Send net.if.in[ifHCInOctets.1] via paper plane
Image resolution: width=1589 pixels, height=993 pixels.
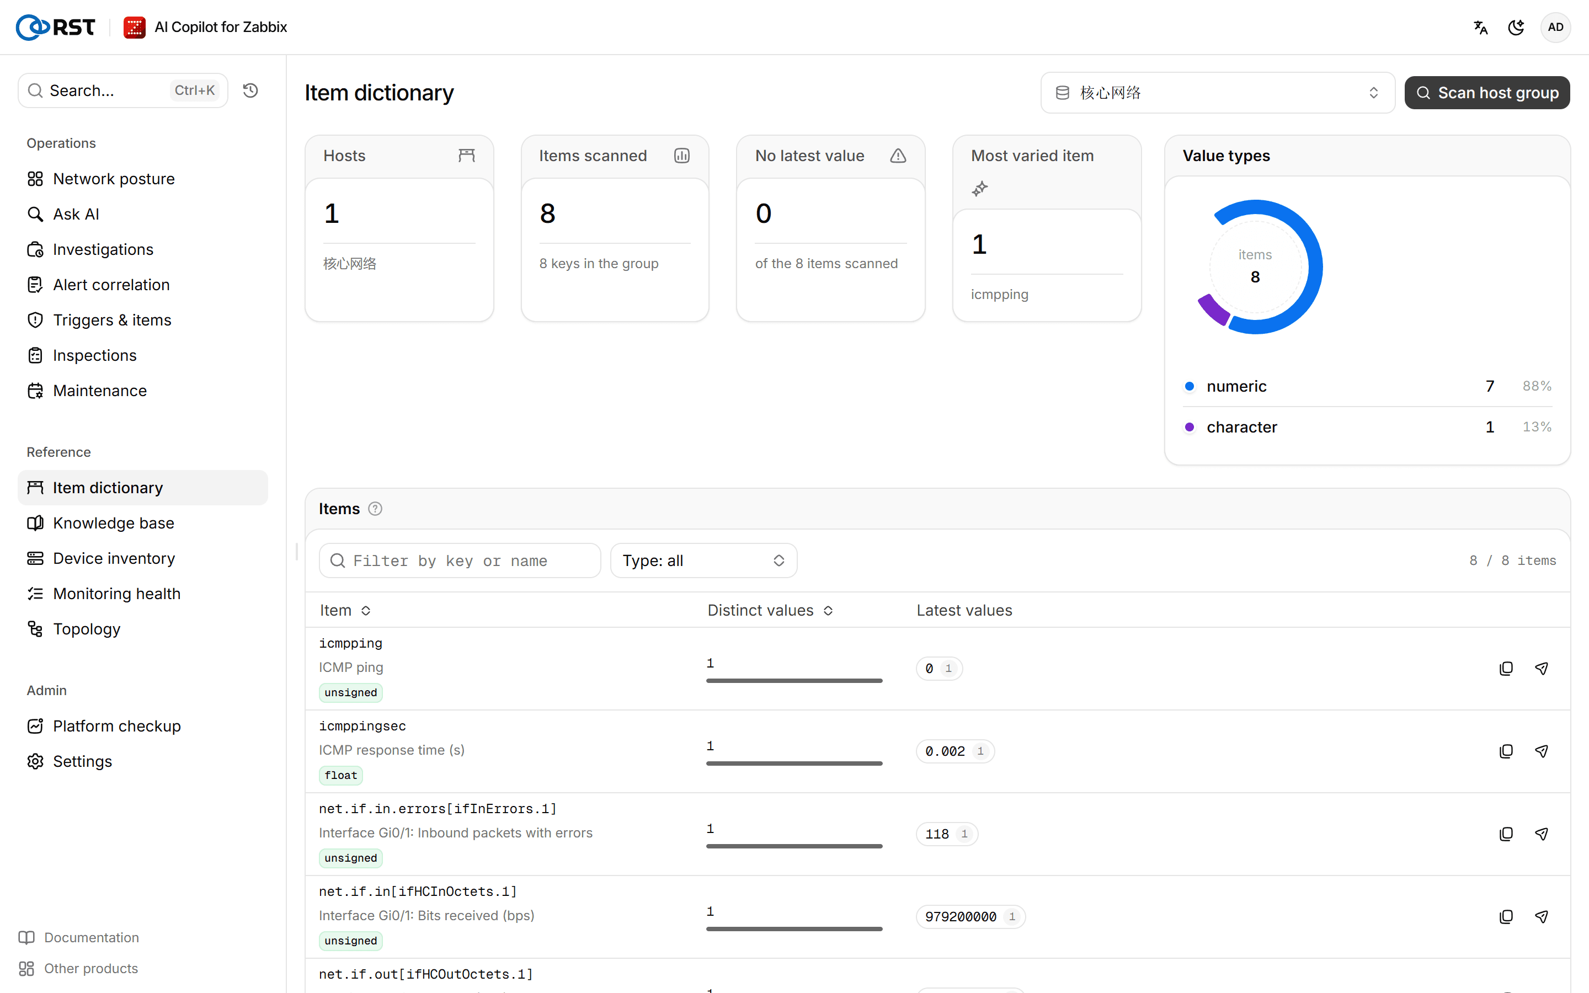[x=1542, y=917]
